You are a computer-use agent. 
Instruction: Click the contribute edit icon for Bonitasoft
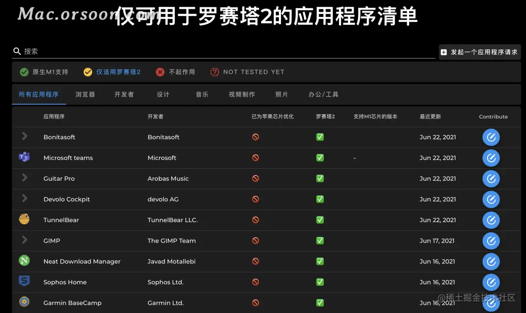click(491, 137)
